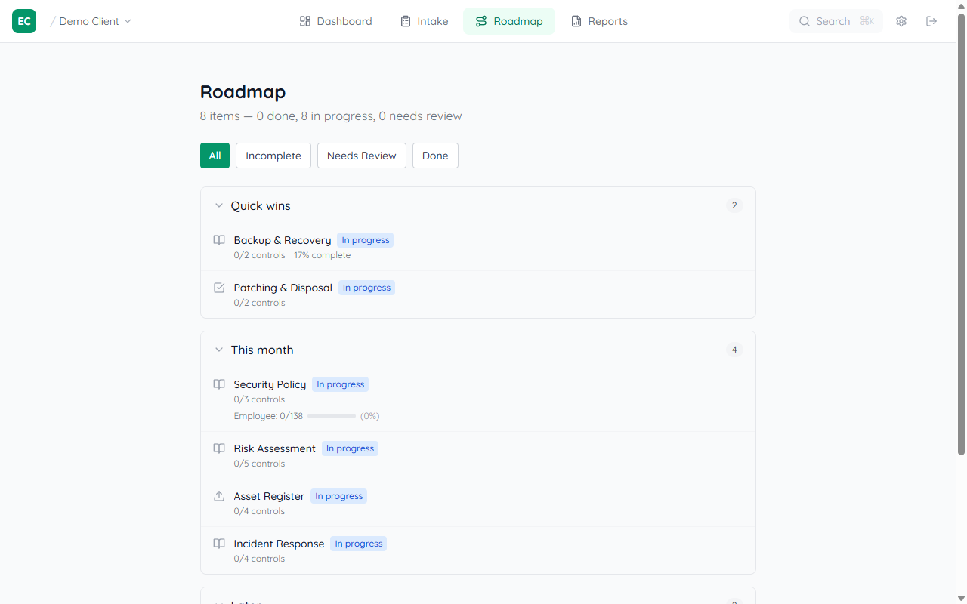Click the Roadmap branch icon
Screen dimensions: 967x604
481,21
